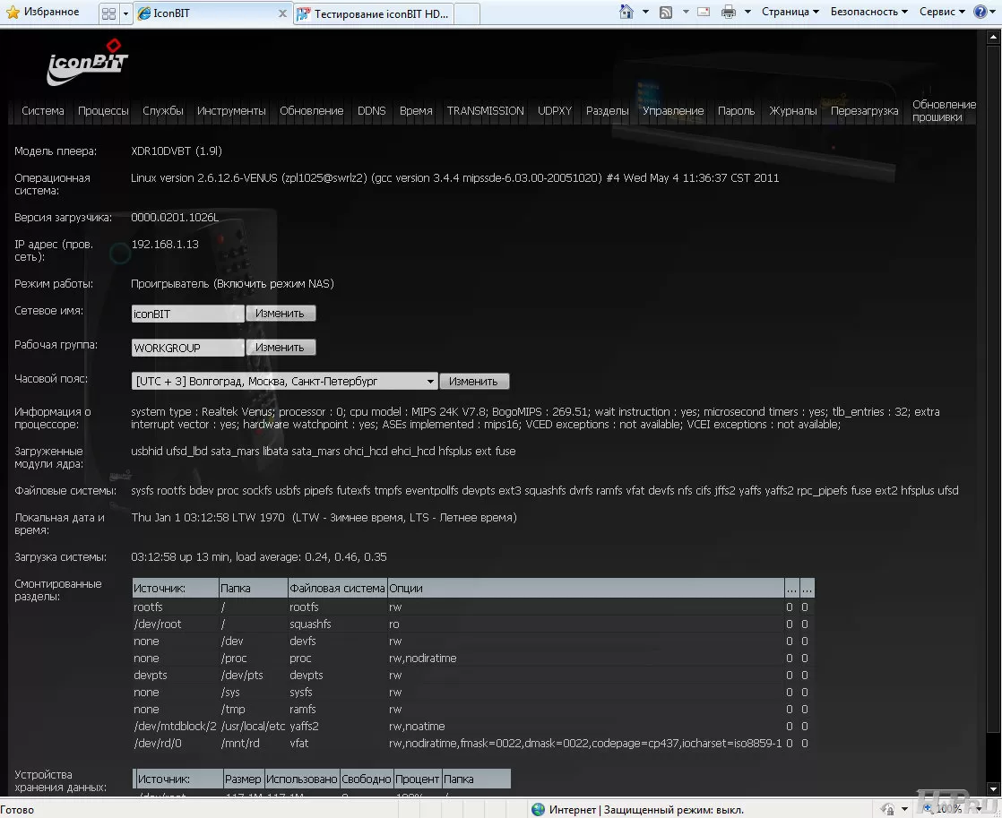Open the TRANSMISSION menu item
This screenshot has width=1002, height=818.
point(485,111)
